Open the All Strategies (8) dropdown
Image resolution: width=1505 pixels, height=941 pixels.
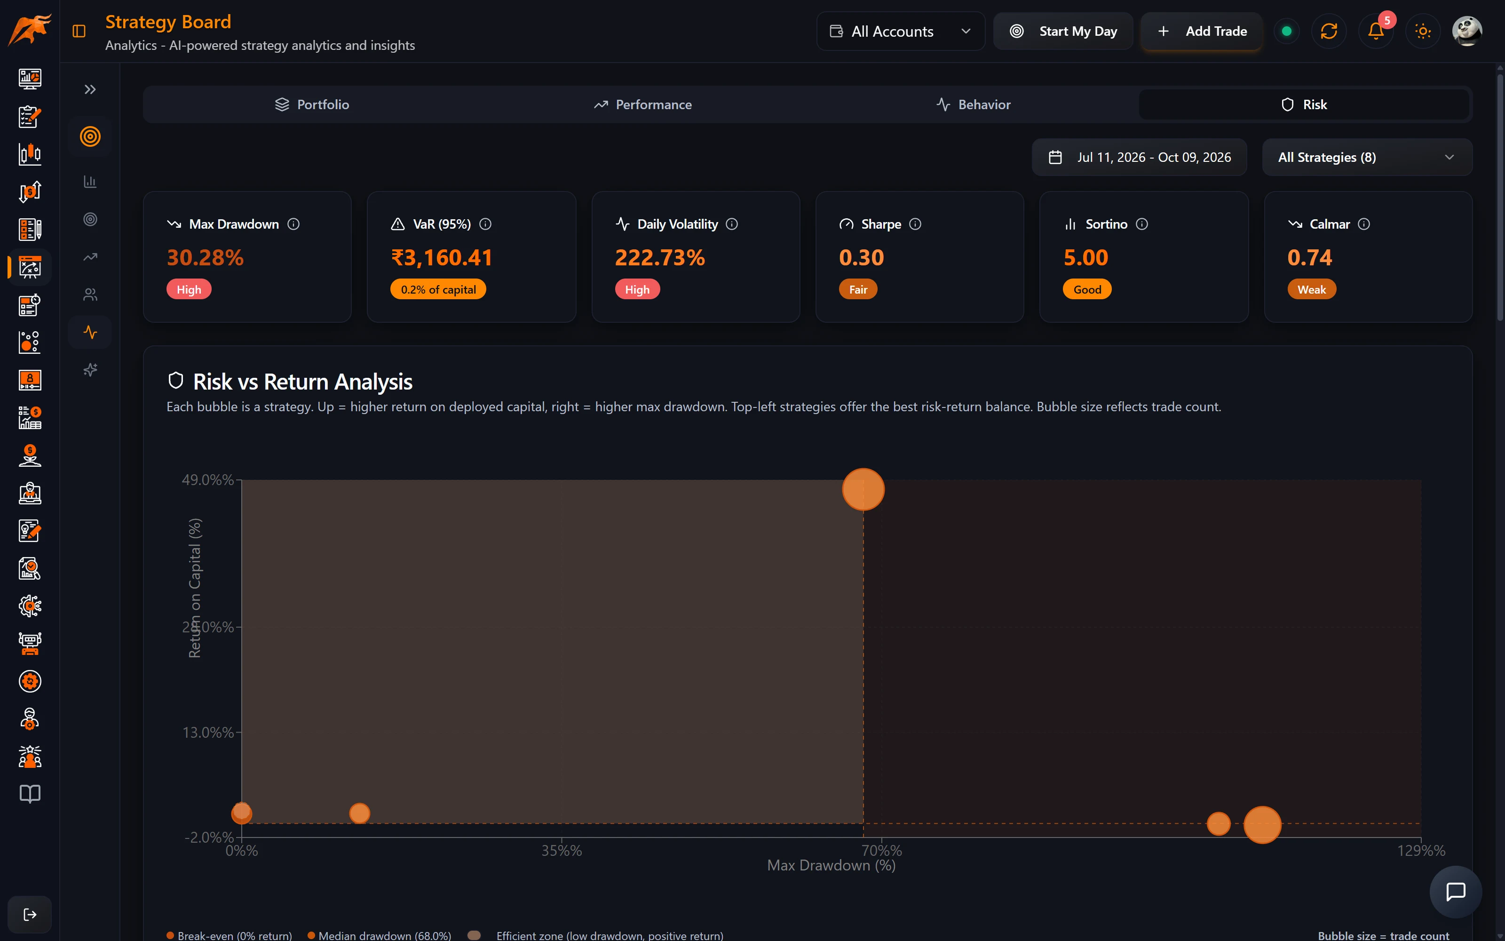[1367, 158]
